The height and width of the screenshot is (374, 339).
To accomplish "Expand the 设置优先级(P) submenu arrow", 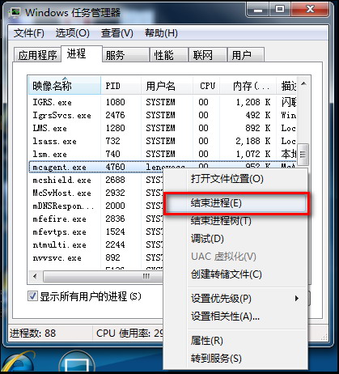I will coord(297,299).
